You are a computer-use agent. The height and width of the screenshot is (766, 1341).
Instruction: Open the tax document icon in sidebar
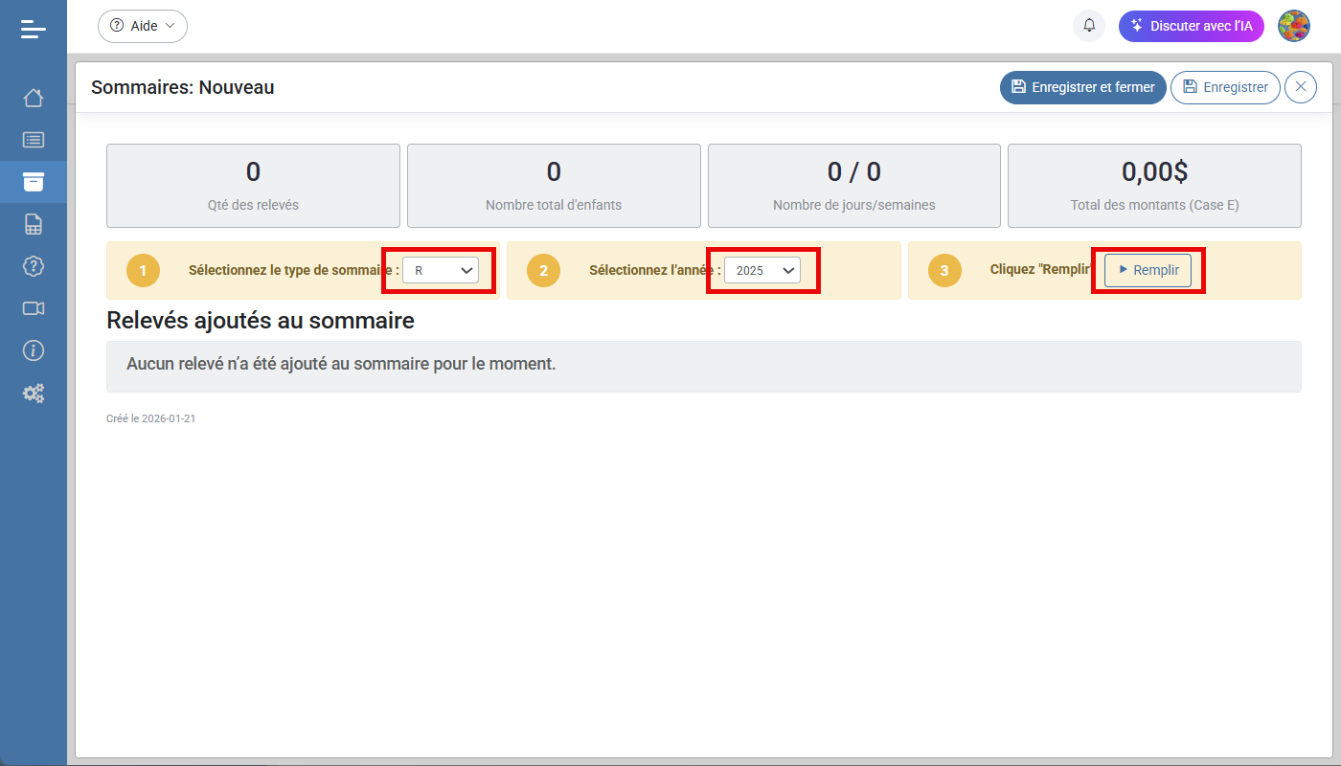(34, 223)
